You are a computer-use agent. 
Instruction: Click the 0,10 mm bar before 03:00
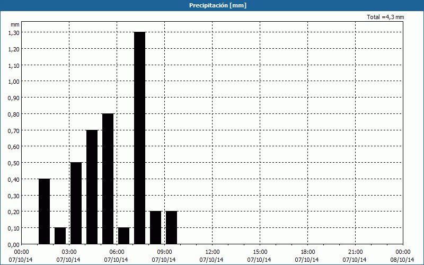point(60,236)
